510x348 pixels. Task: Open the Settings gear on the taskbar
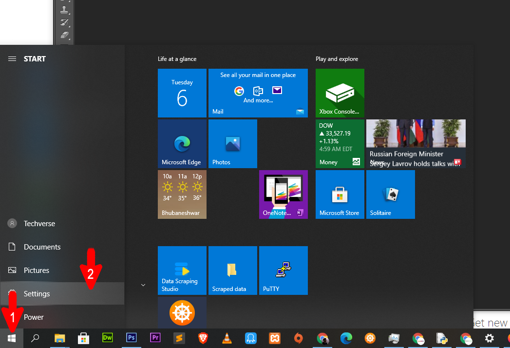[490, 338]
